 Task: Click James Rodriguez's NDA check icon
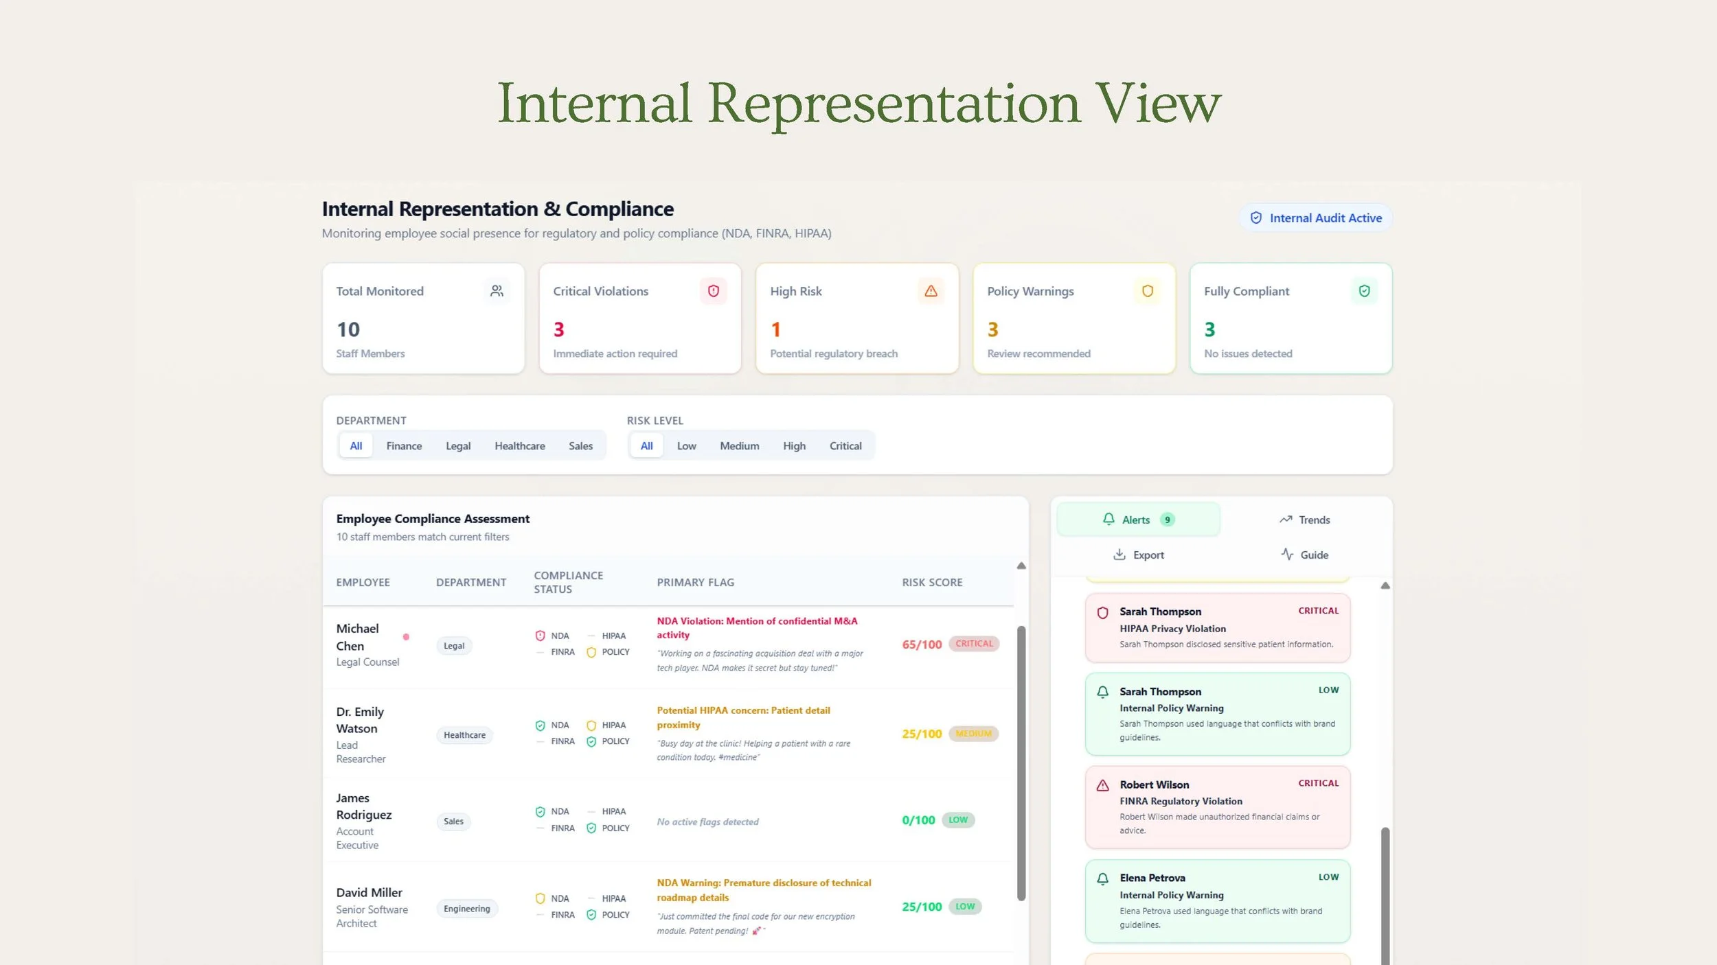click(540, 812)
